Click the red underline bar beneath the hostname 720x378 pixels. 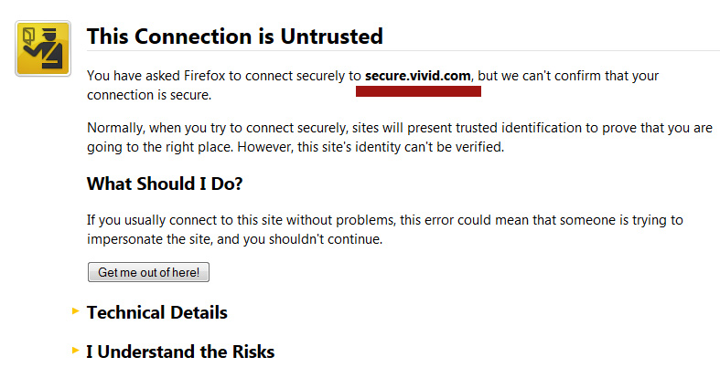(418, 91)
